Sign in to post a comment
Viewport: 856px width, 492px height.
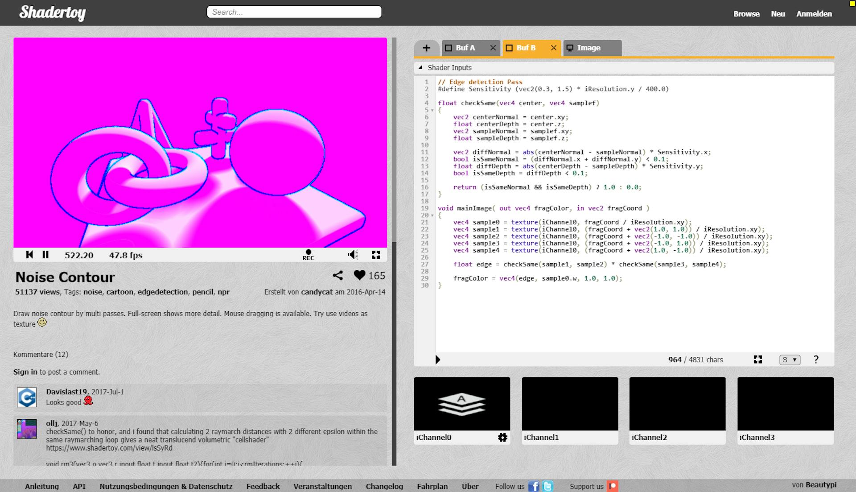(x=25, y=372)
